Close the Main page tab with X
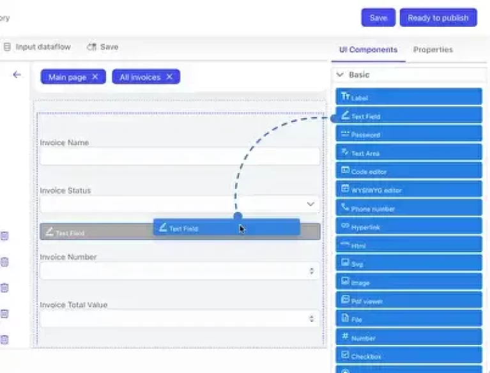The image size is (490, 373). [95, 77]
